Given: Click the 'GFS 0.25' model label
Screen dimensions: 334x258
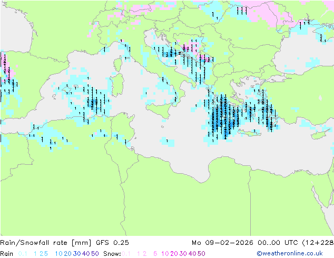Looking at the screenshot, I should (x=112, y=243).
